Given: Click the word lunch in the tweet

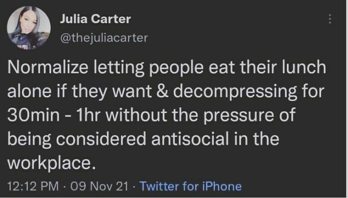Looking at the screenshot, I should tap(304, 67).
